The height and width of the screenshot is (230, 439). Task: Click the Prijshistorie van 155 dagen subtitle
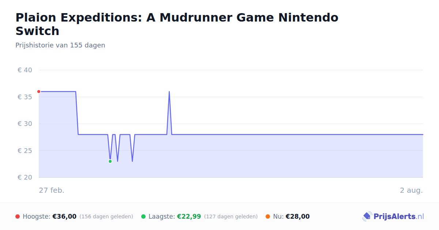click(x=60, y=45)
